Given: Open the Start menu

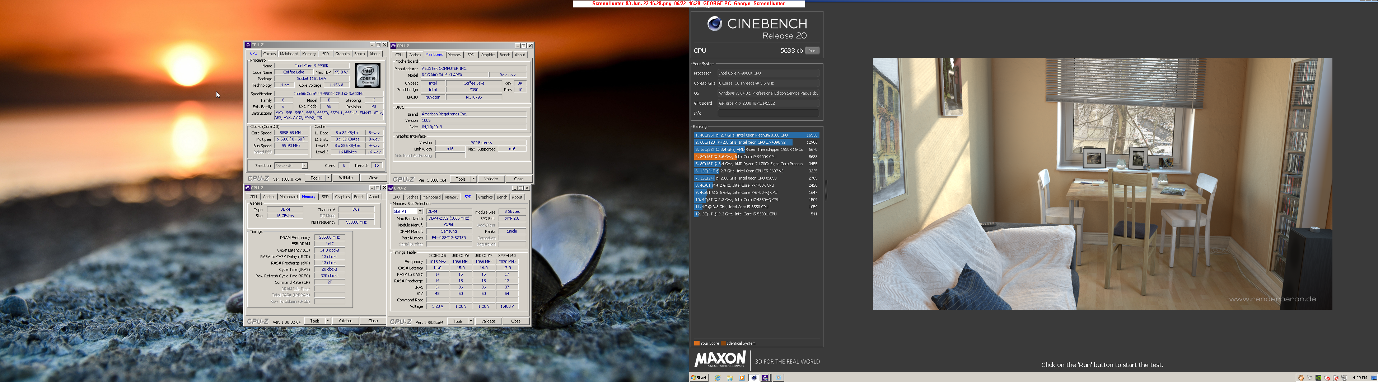Looking at the screenshot, I should (699, 378).
